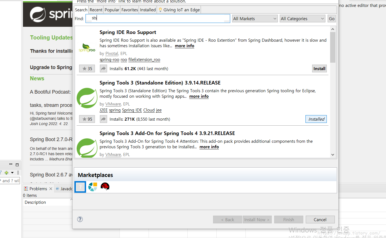The width and height of the screenshot is (386, 238).
Task: Favorite Spring IDE Roo Support via star 35
Action: (x=87, y=68)
